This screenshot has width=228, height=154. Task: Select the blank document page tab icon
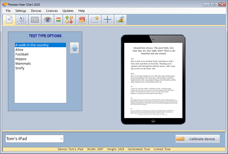9,20
